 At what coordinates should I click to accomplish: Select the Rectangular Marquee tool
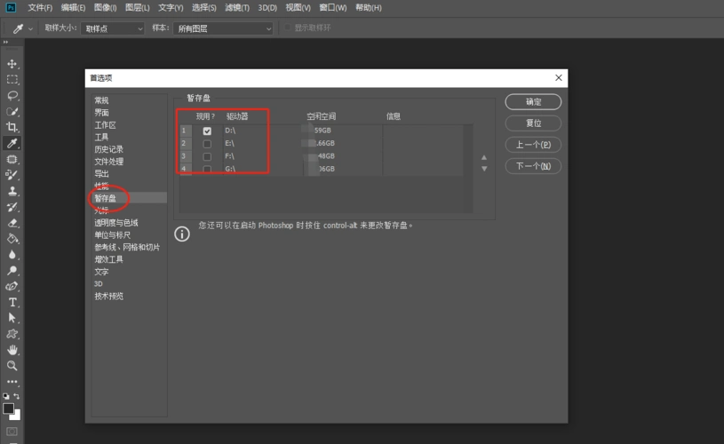click(x=12, y=80)
